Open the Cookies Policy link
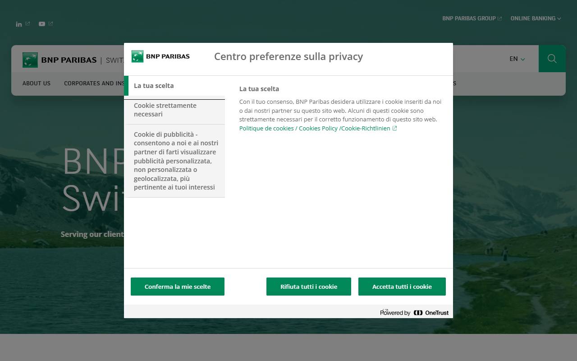 click(x=318, y=128)
